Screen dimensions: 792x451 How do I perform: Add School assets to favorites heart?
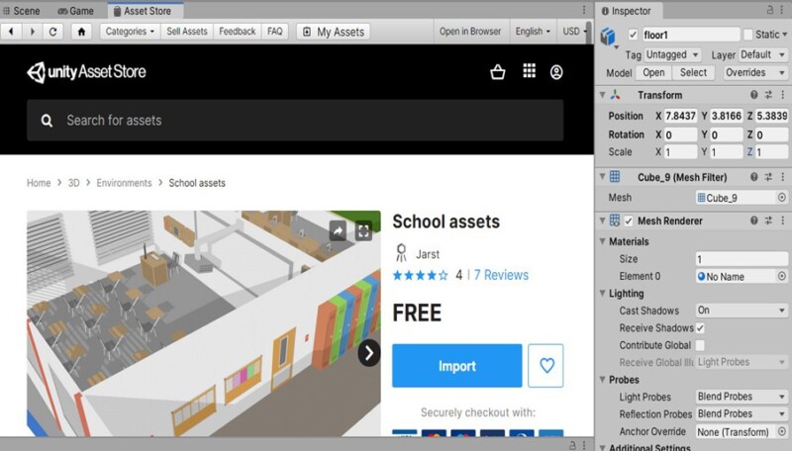tap(545, 365)
